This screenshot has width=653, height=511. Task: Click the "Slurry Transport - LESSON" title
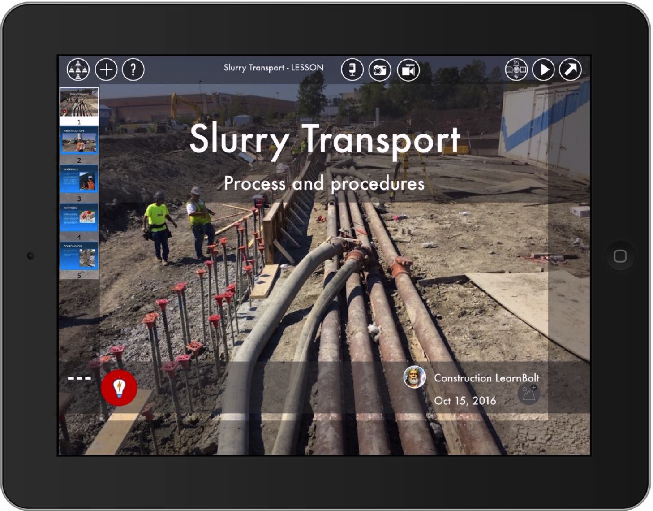[273, 68]
